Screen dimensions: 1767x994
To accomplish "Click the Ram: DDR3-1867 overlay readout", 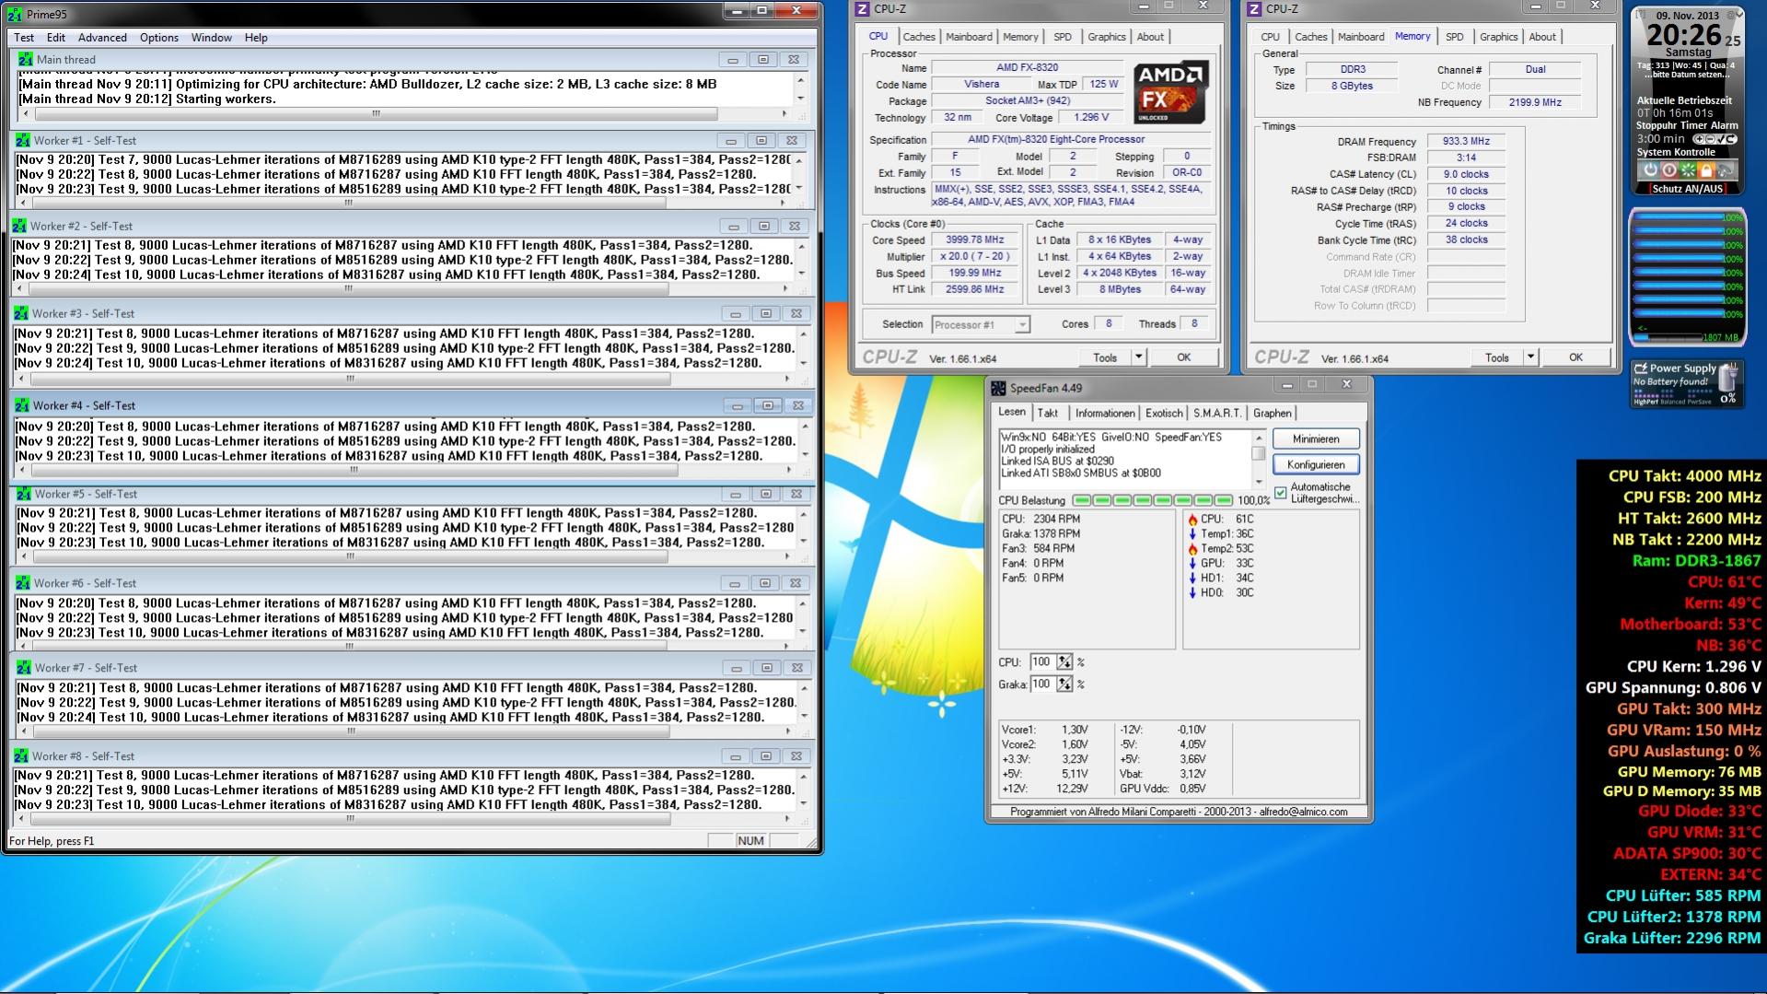I will [1696, 561].
